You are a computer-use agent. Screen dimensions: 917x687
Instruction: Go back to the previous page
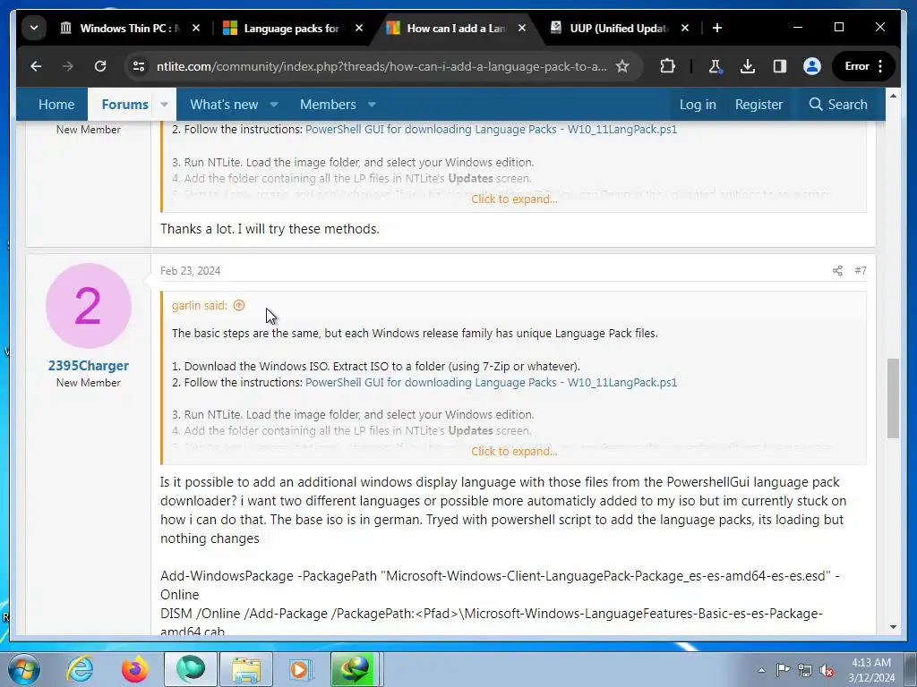(36, 66)
